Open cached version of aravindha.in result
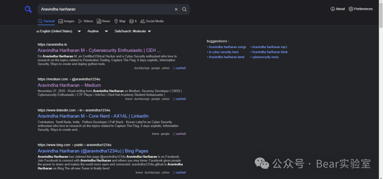 (180, 68)
